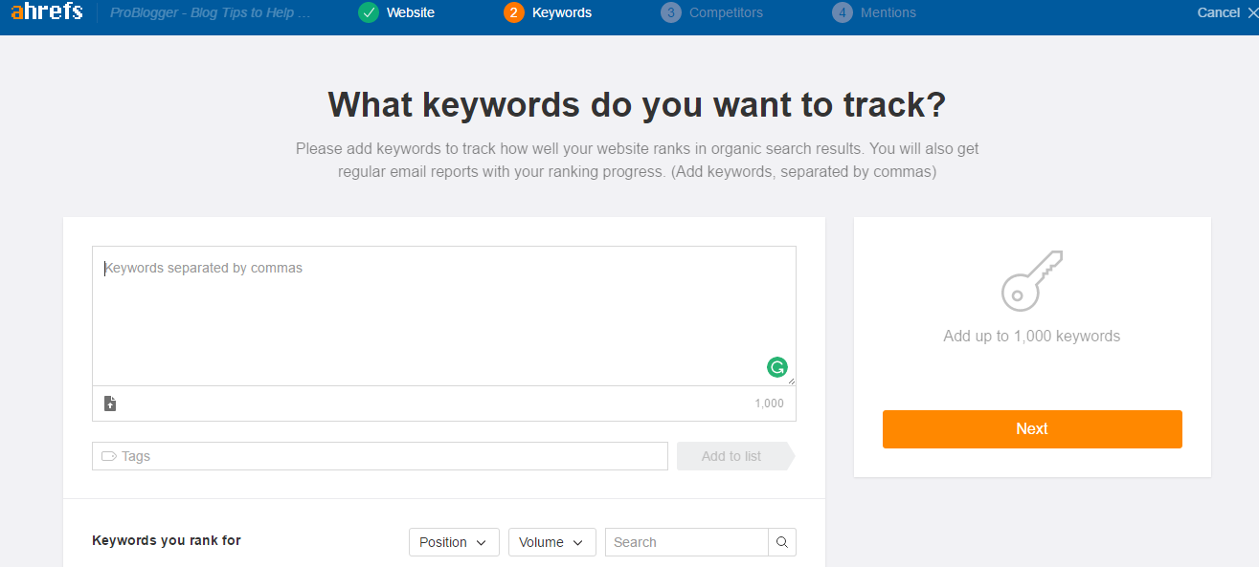Click the file upload icon below textarea
The image size is (1259, 567).
click(x=110, y=403)
